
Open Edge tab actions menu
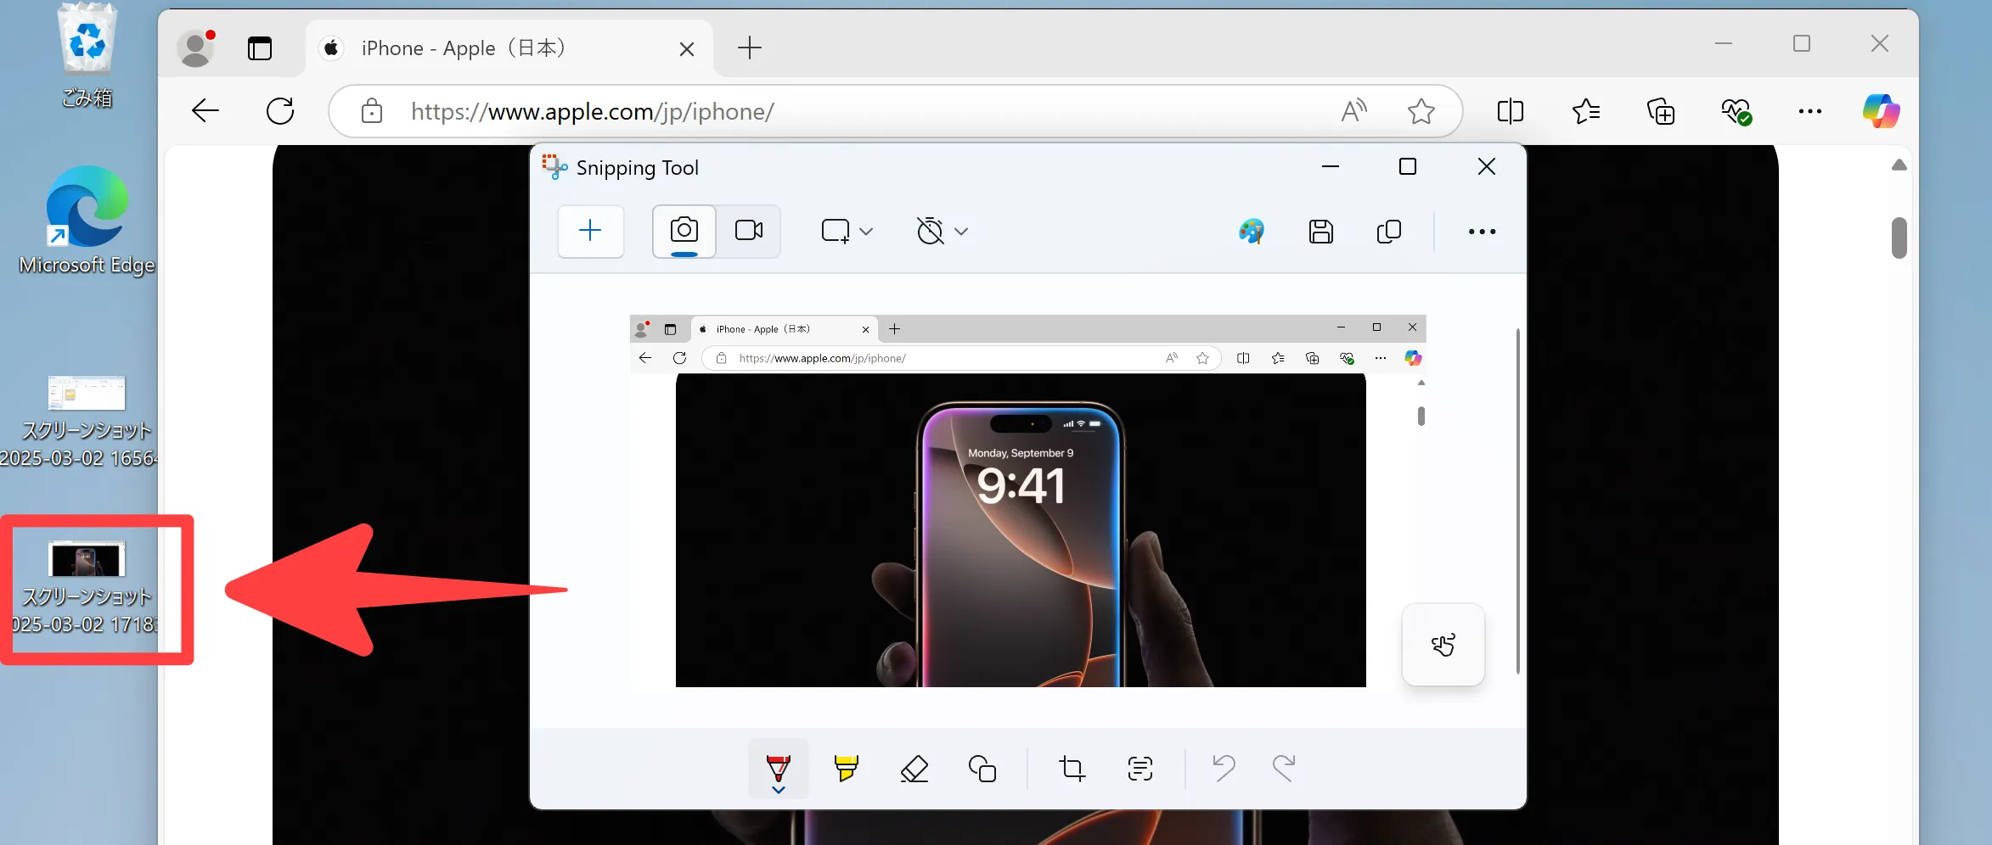tap(260, 48)
